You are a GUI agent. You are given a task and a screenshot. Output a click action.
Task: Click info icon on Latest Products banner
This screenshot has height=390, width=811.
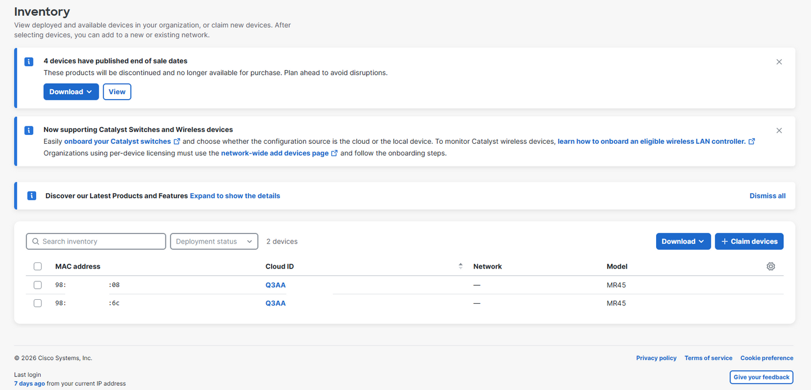pyautogui.click(x=32, y=196)
